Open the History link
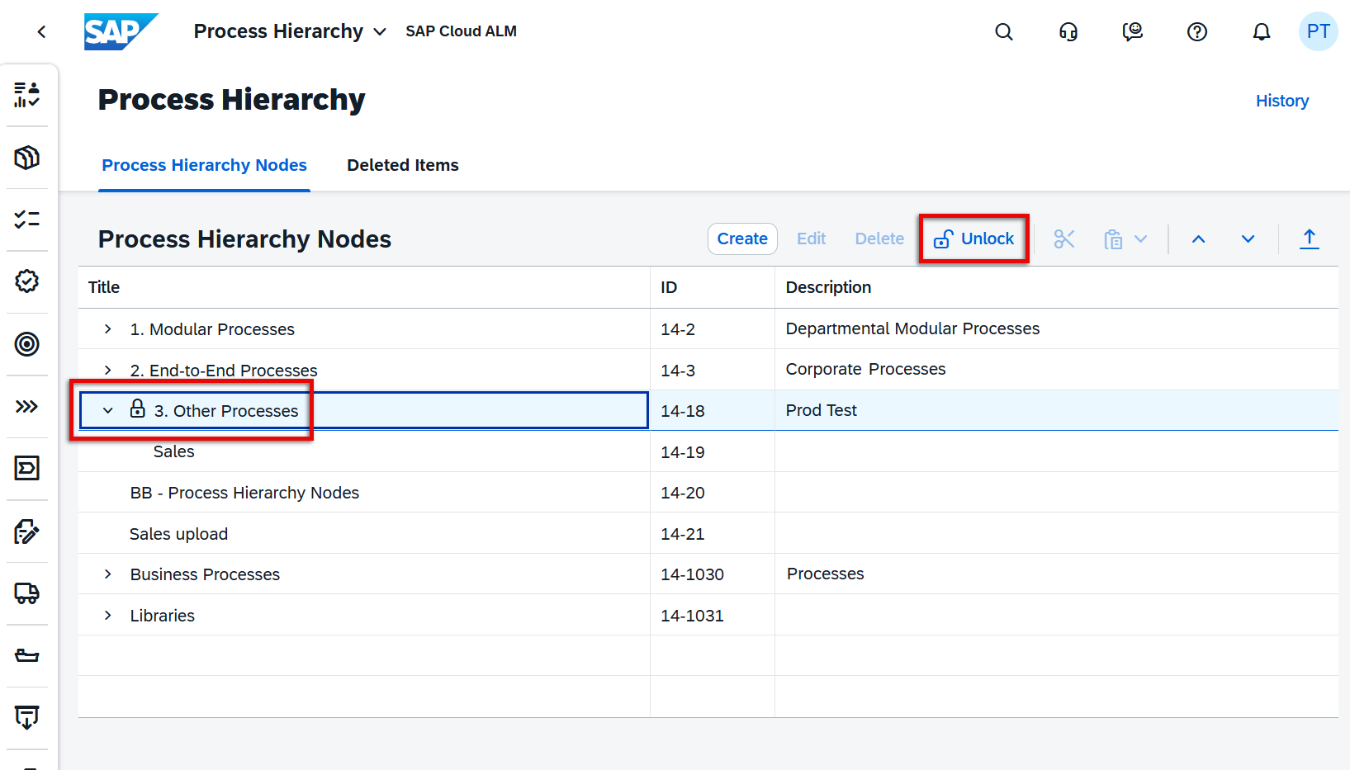The image size is (1350, 770). (x=1282, y=101)
